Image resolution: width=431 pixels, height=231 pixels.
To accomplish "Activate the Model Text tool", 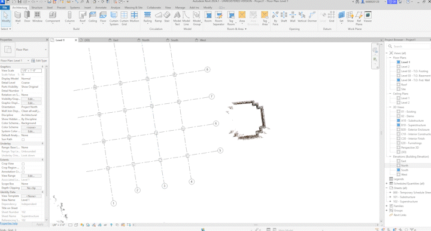I will pyautogui.click(x=177, y=19).
